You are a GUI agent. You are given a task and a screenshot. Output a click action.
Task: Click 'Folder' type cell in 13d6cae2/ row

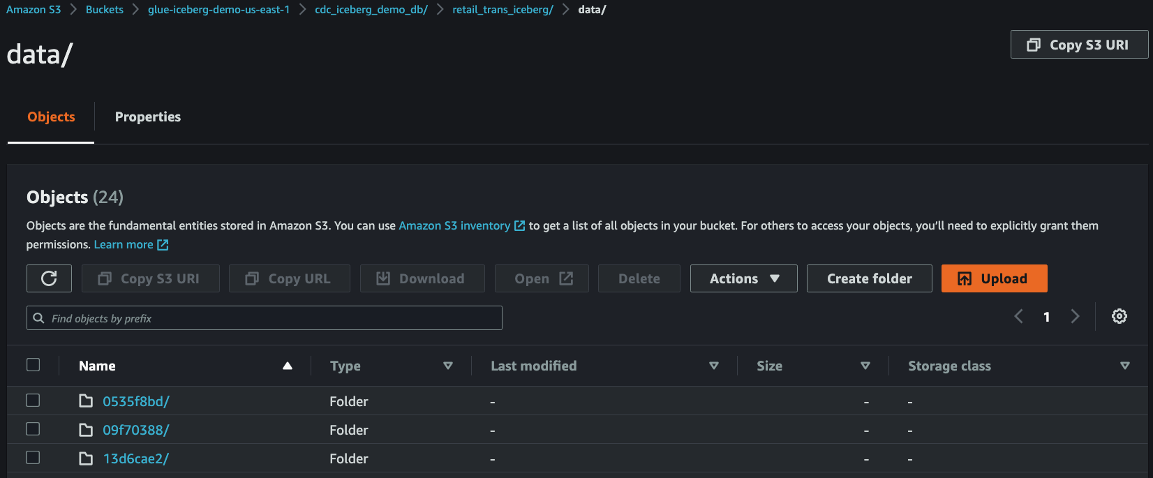click(x=349, y=458)
